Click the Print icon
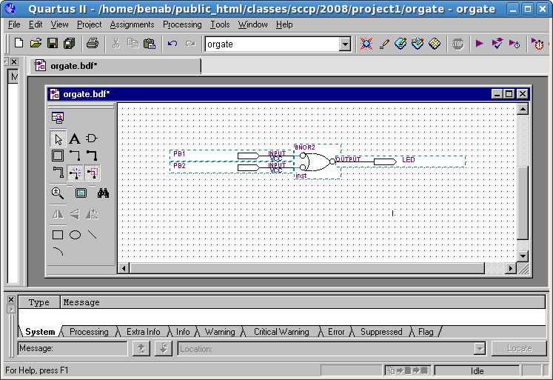 (x=93, y=44)
